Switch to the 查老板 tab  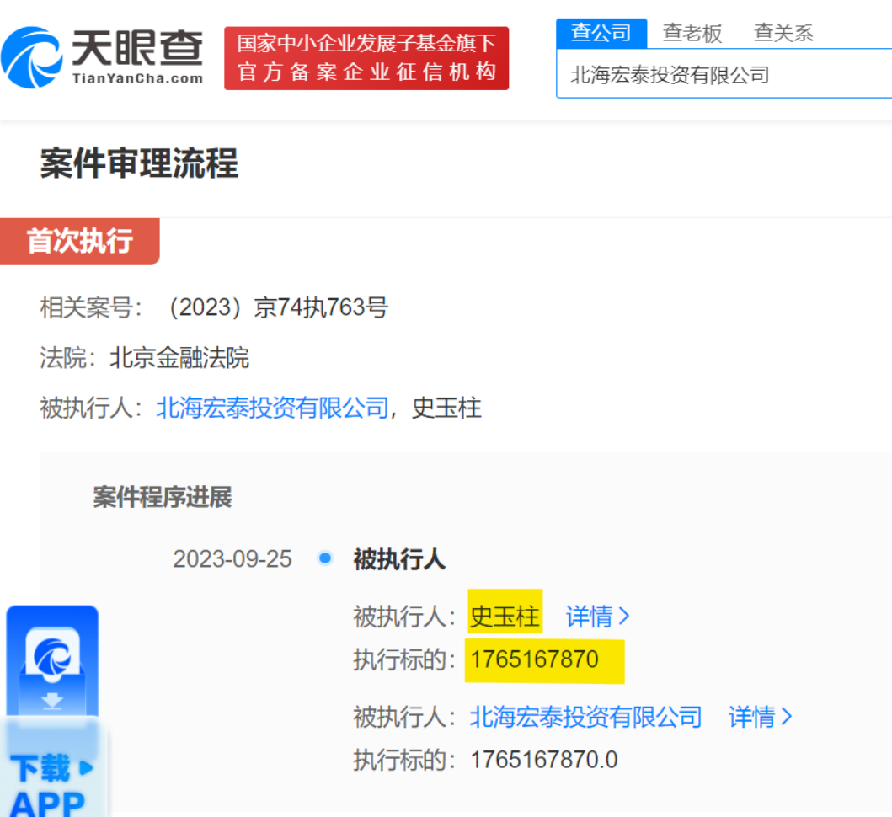click(x=692, y=33)
